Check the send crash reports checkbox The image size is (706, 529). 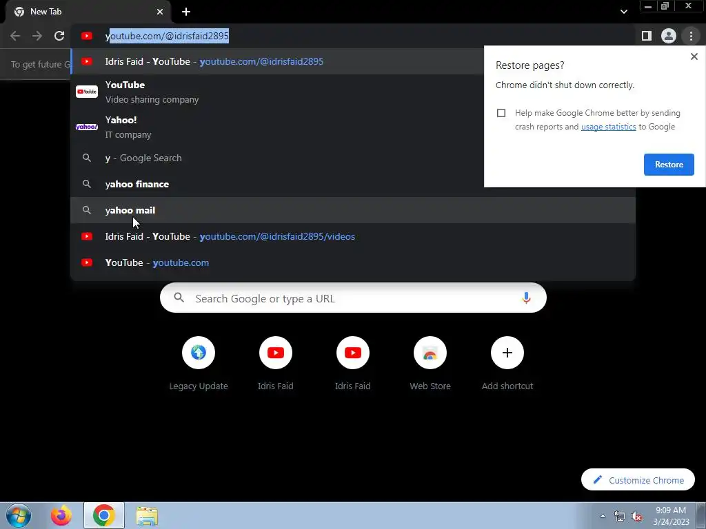click(501, 113)
